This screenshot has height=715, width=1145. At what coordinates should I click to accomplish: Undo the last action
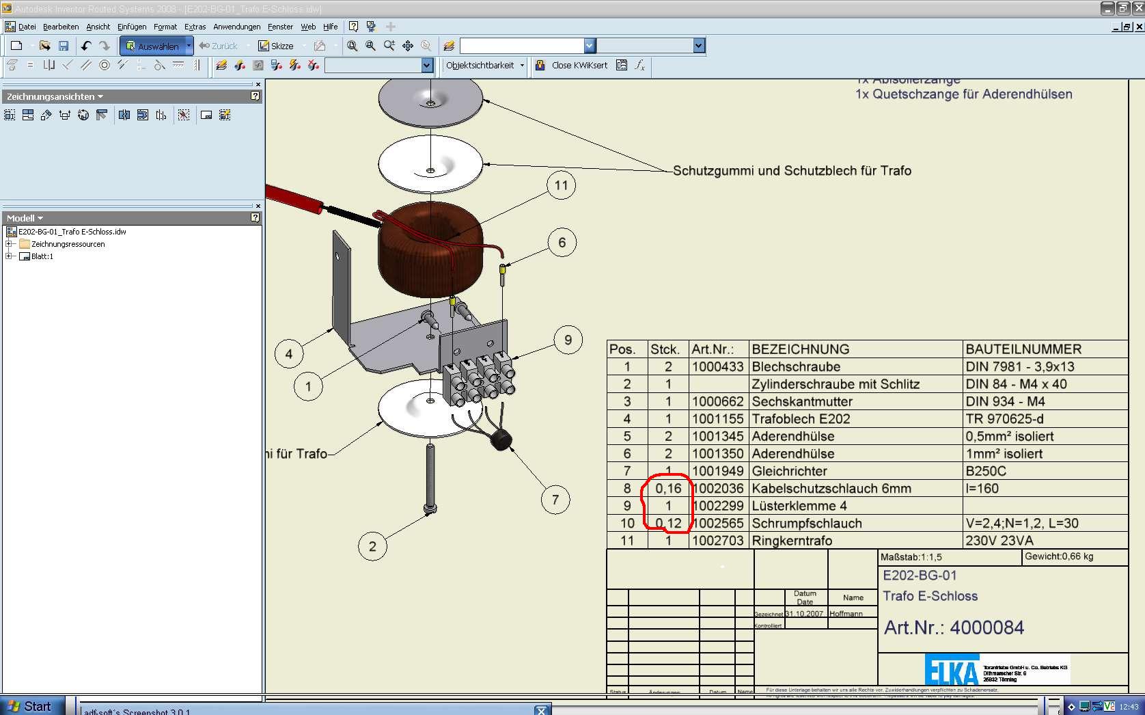(x=86, y=46)
